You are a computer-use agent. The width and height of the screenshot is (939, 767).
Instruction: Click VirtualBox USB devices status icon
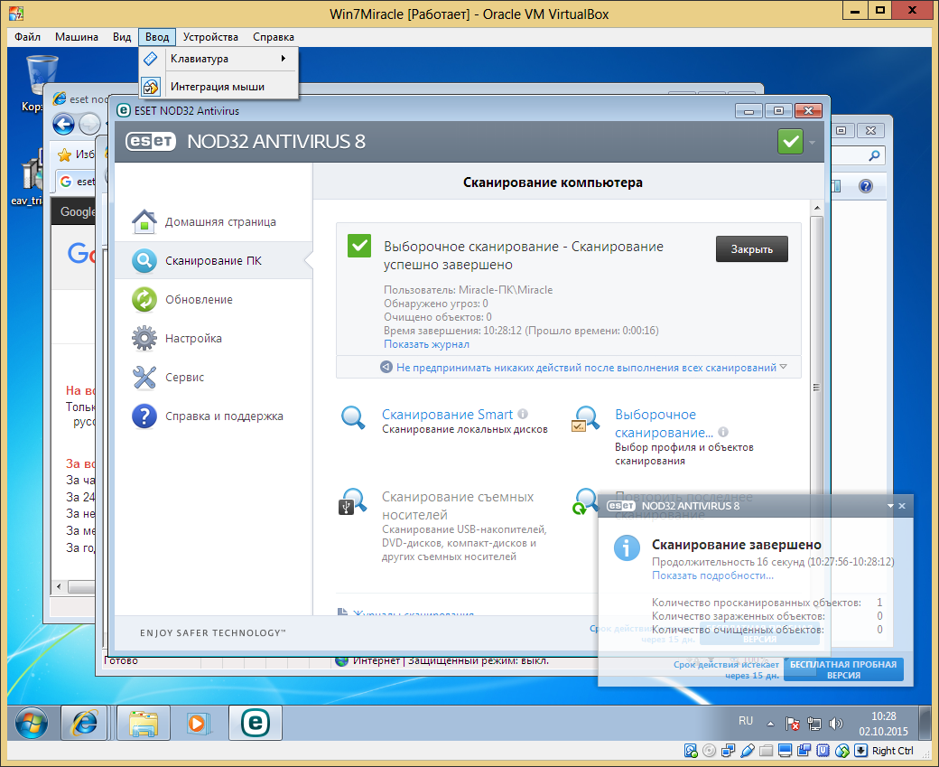(x=748, y=750)
